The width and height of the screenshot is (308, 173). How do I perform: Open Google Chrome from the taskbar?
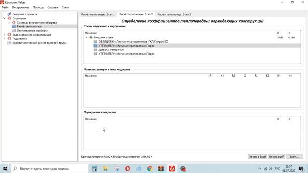pyautogui.click(x=150, y=169)
